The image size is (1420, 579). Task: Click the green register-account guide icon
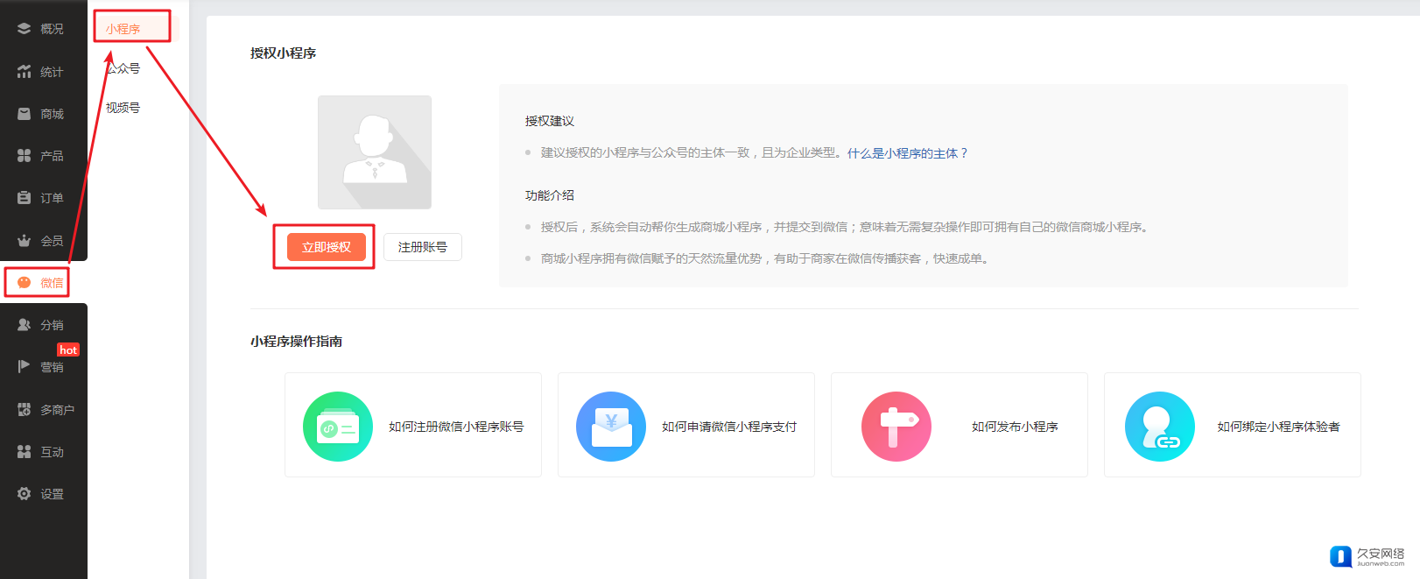point(338,427)
